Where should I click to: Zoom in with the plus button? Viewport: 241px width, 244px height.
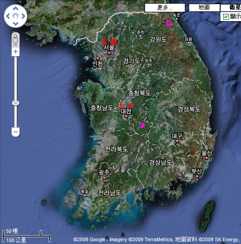(x=16, y=51)
